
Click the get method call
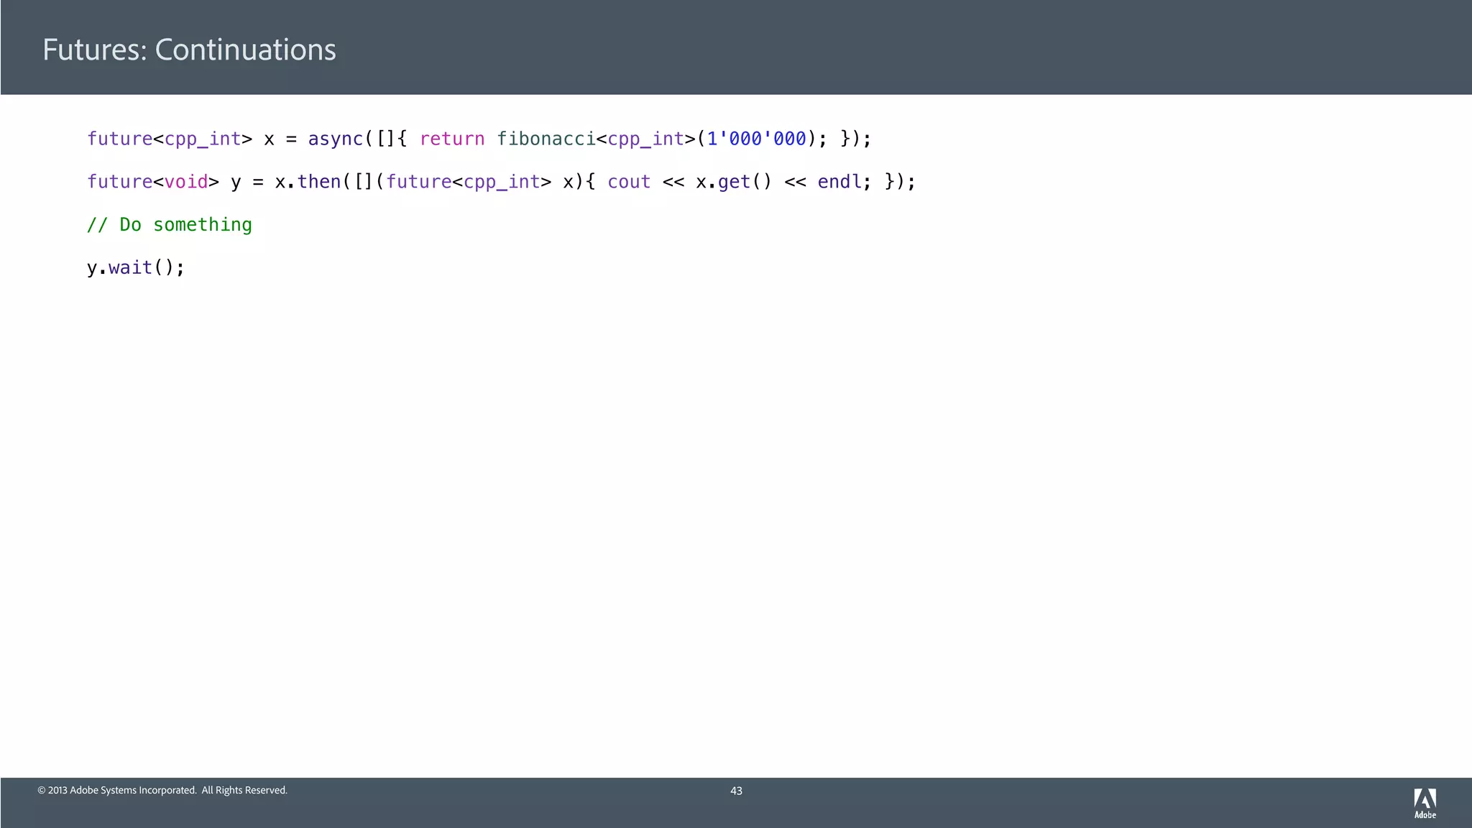point(734,182)
